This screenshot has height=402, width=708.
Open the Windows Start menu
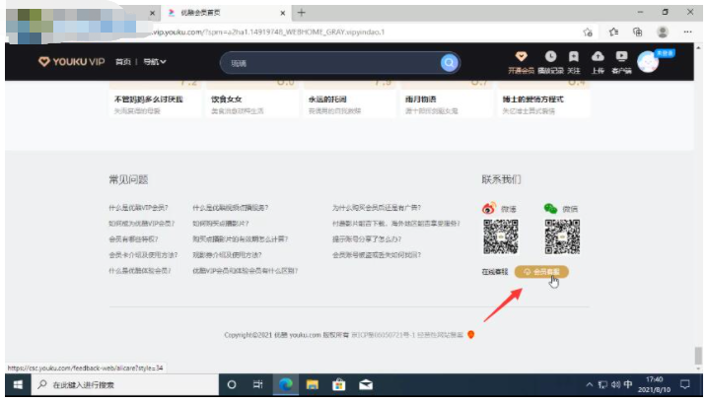(x=18, y=384)
